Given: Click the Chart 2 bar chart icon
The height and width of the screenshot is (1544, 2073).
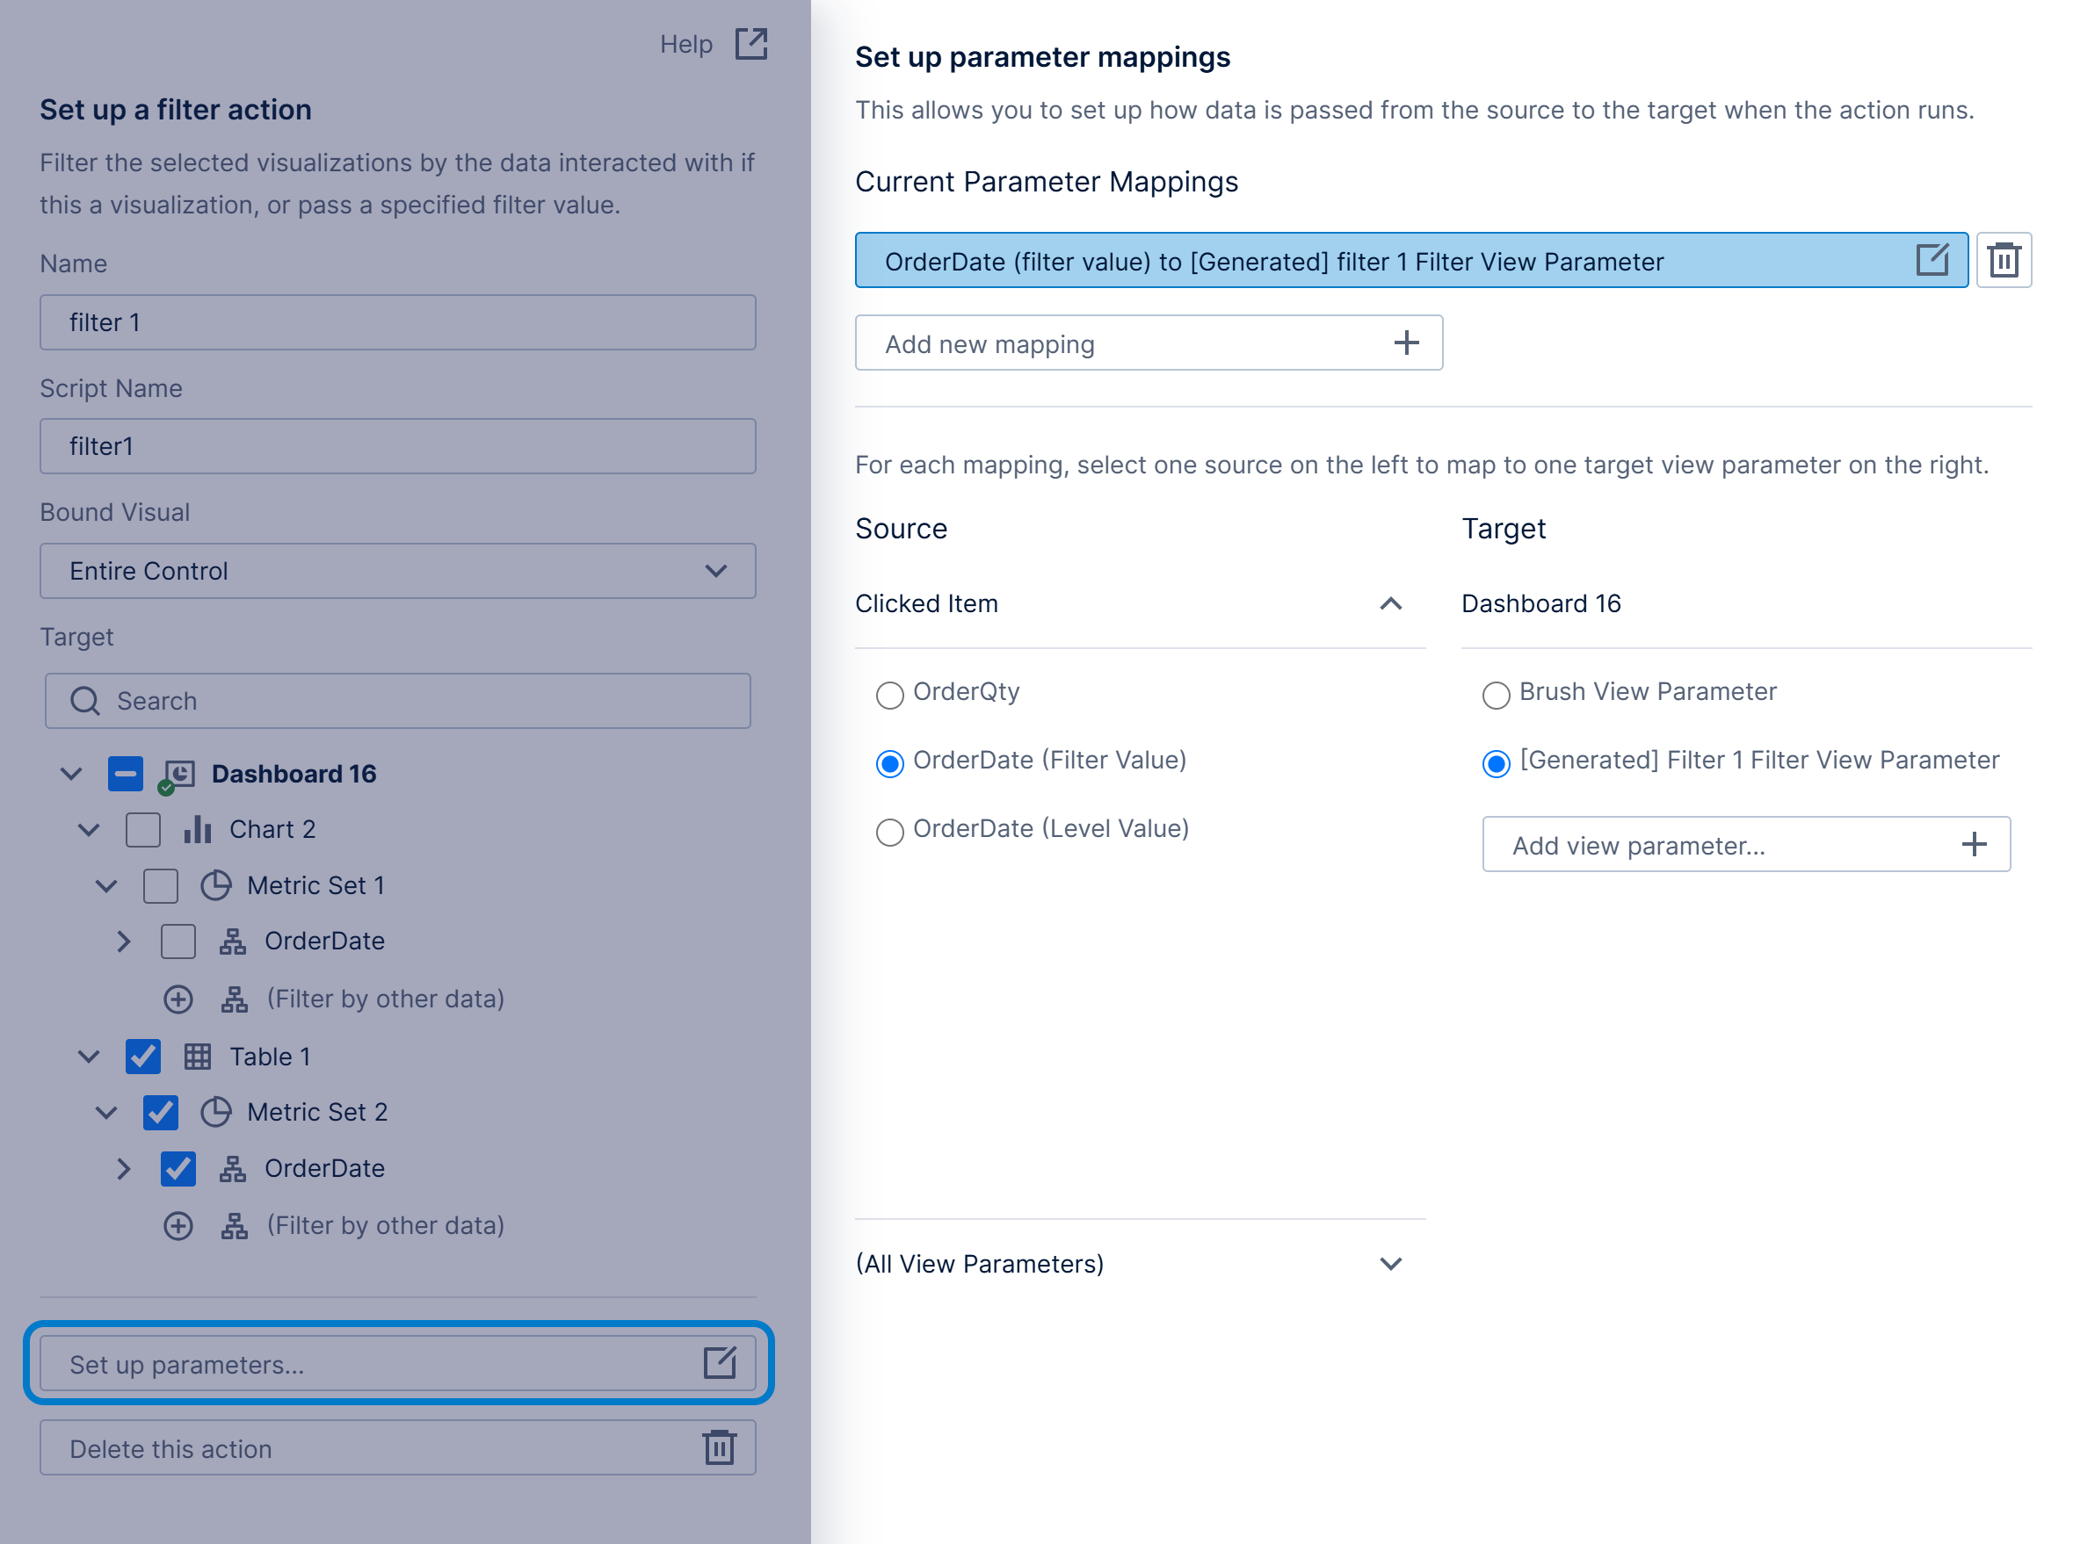Looking at the screenshot, I should click(x=198, y=829).
